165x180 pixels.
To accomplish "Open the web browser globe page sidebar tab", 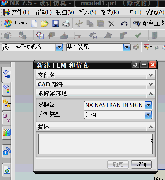I will 7,170.
